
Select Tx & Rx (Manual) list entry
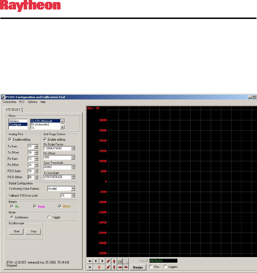click(45, 121)
